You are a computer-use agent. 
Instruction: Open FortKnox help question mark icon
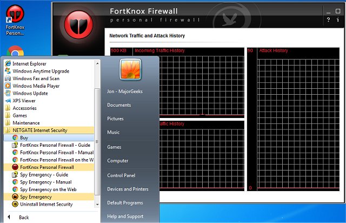[x=328, y=19]
